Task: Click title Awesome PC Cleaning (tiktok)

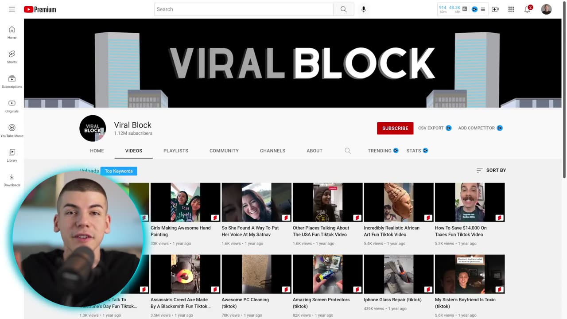Action: pyautogui.click(x=245, y=303)
